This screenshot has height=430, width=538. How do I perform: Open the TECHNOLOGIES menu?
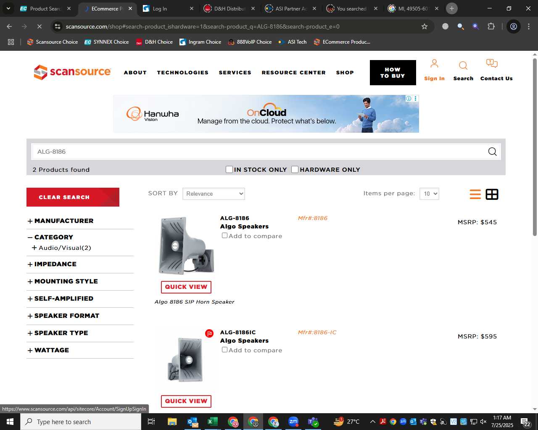pyautogui.click(x=183, y=73)
